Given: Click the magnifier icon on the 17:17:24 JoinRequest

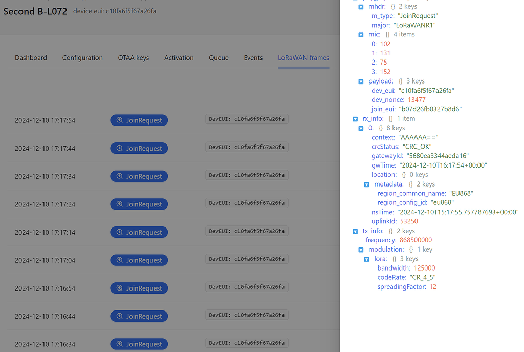Looking at the screenshot, I should pyautogui.click(x=119, y=204).
